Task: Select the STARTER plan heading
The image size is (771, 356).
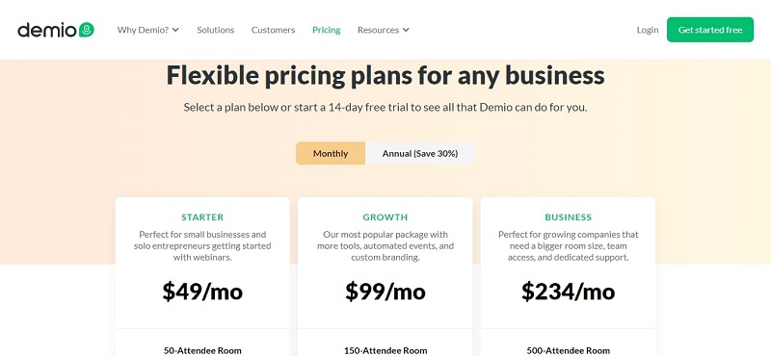Action: (202, 217)
